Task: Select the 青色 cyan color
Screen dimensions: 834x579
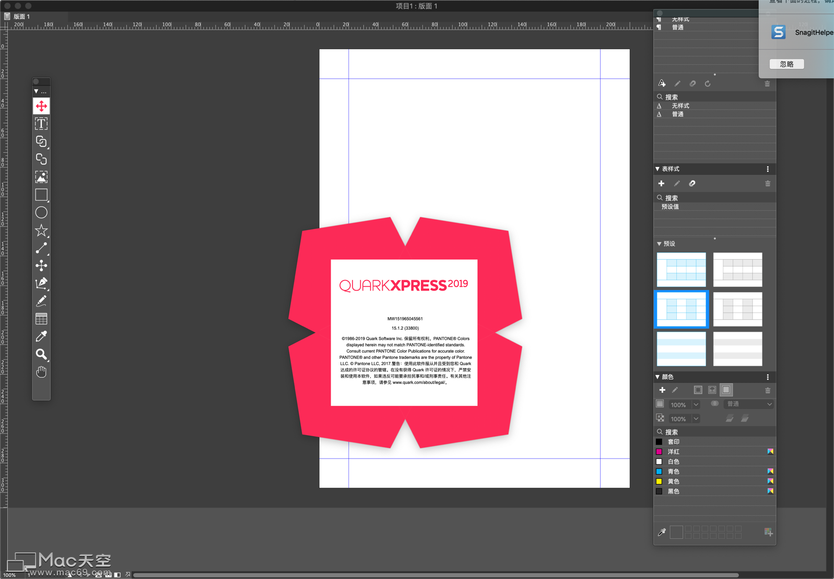Action: point(714,472)
